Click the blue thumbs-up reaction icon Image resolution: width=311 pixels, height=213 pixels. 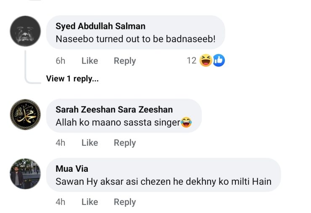[x=219, y=61]
